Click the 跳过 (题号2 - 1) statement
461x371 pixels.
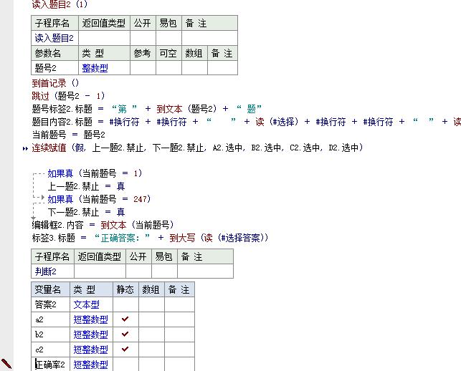click(x=68, y=96)
